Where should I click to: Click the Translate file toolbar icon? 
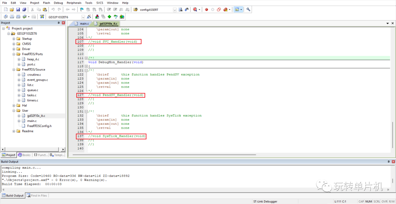pyautogui.click(x=5, y=17)
